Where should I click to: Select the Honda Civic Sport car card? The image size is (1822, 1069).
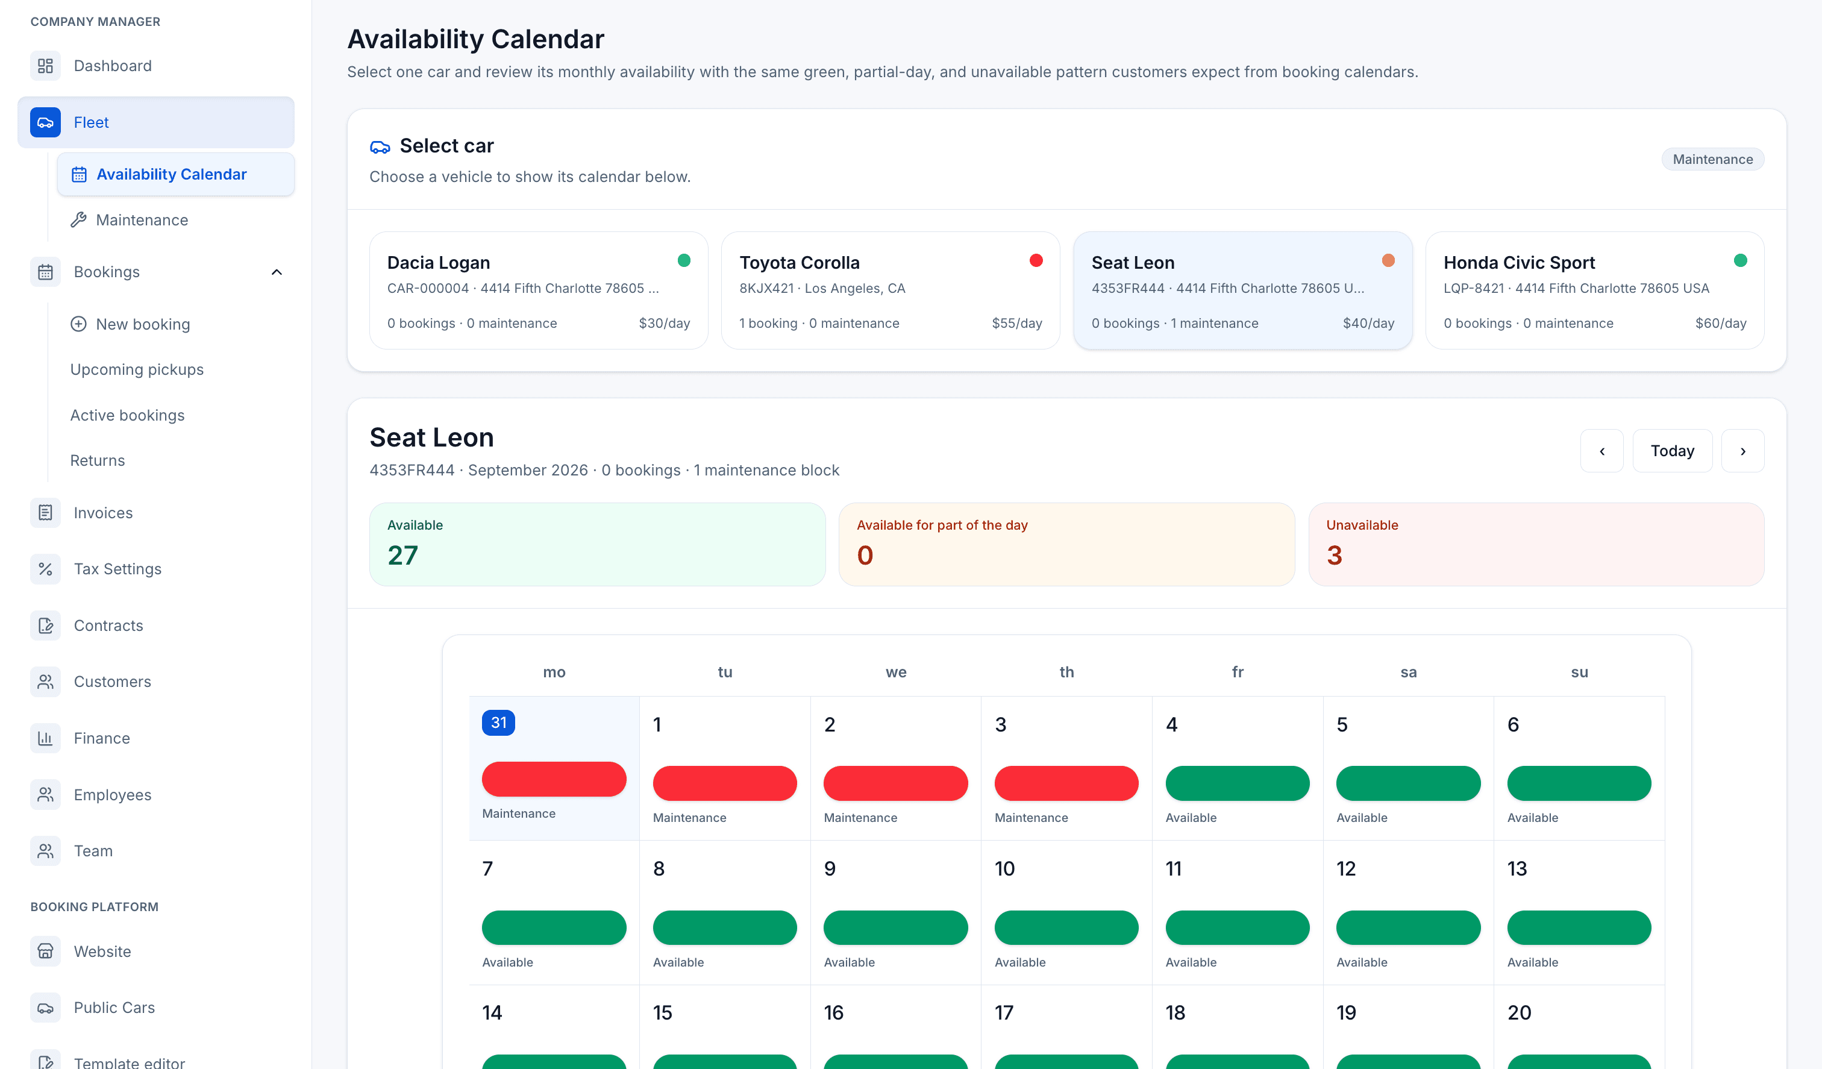(1595, 291)
